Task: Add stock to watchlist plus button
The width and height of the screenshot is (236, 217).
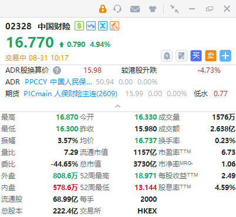Action: tap(225, 56)
